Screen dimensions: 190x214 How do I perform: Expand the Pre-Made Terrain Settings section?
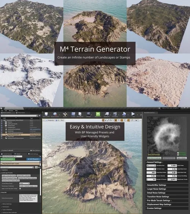(167, 201)
